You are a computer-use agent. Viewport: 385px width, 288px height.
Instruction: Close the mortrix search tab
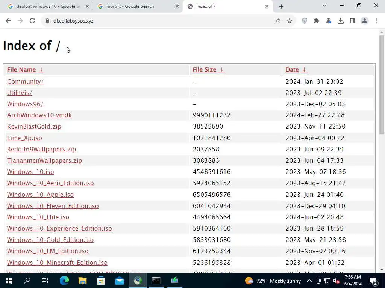(x=177, y=7)
